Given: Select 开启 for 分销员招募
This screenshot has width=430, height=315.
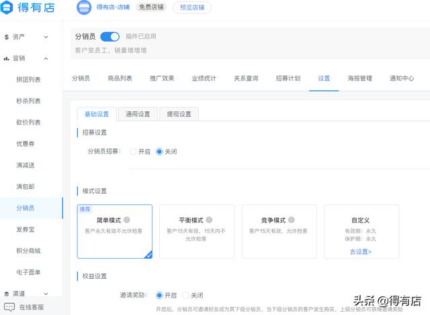Looking at the screenshot, I should (133, 151).
